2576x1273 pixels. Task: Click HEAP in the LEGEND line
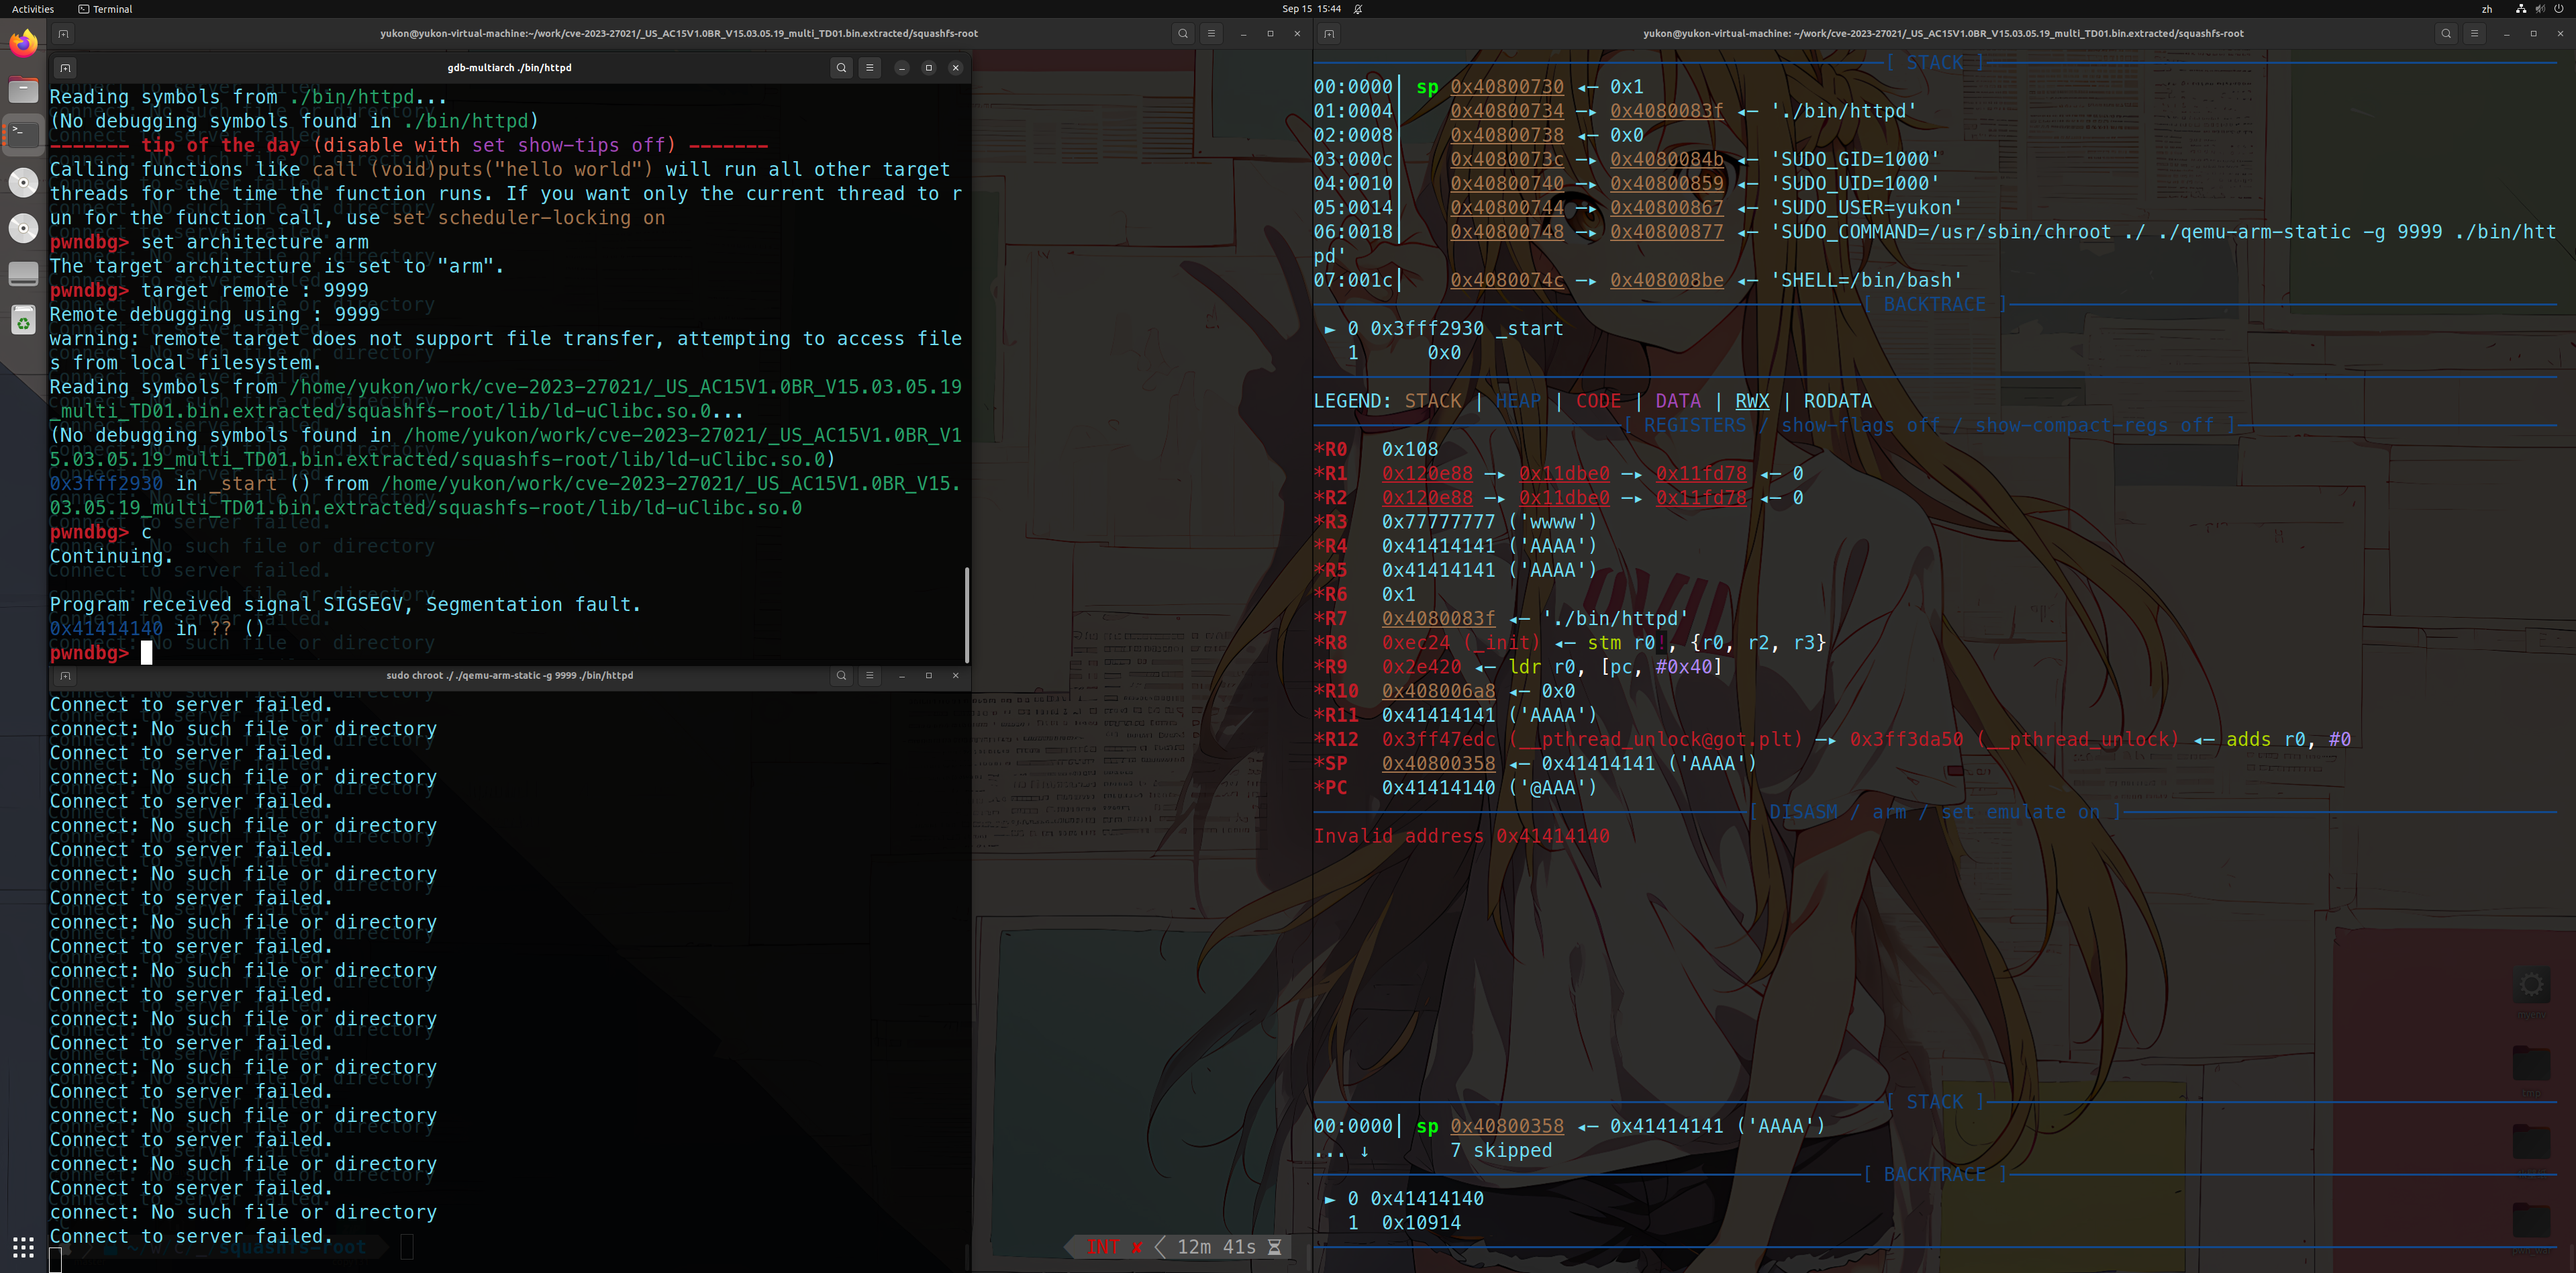pyautogui.click(x=1518, y=401)
